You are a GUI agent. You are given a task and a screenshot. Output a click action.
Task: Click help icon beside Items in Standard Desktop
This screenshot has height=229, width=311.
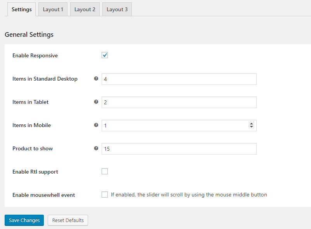(96, 79)
